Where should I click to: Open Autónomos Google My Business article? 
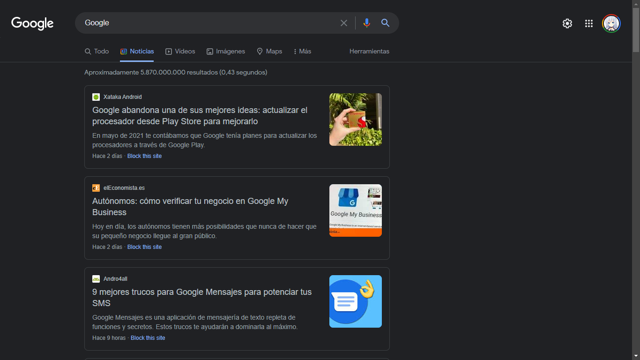point(190,207)
